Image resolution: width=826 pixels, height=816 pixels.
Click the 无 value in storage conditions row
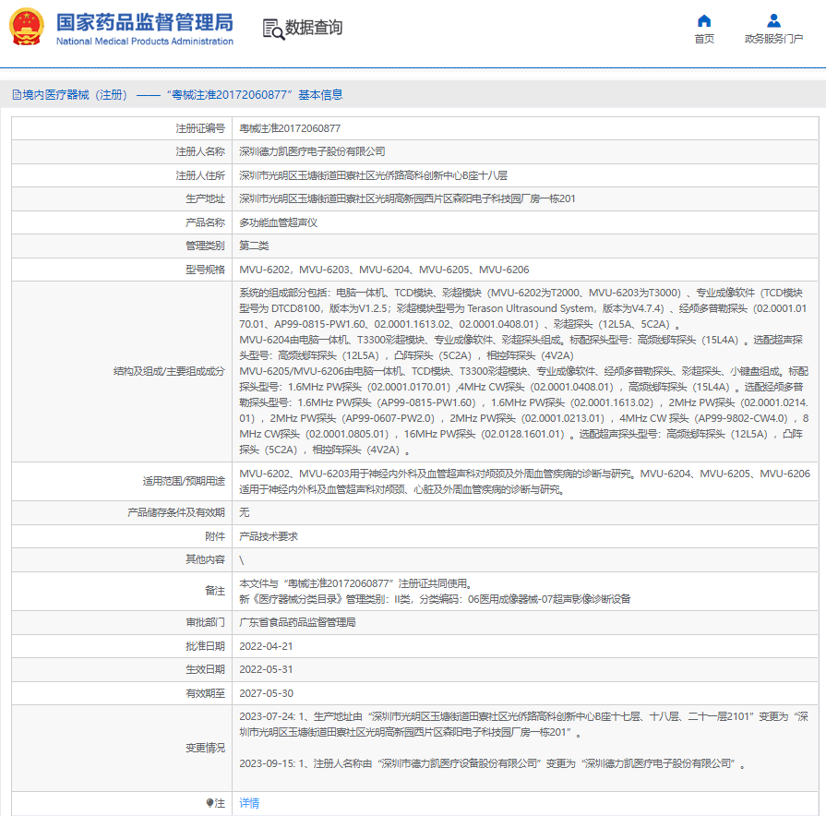pos(245,512)
